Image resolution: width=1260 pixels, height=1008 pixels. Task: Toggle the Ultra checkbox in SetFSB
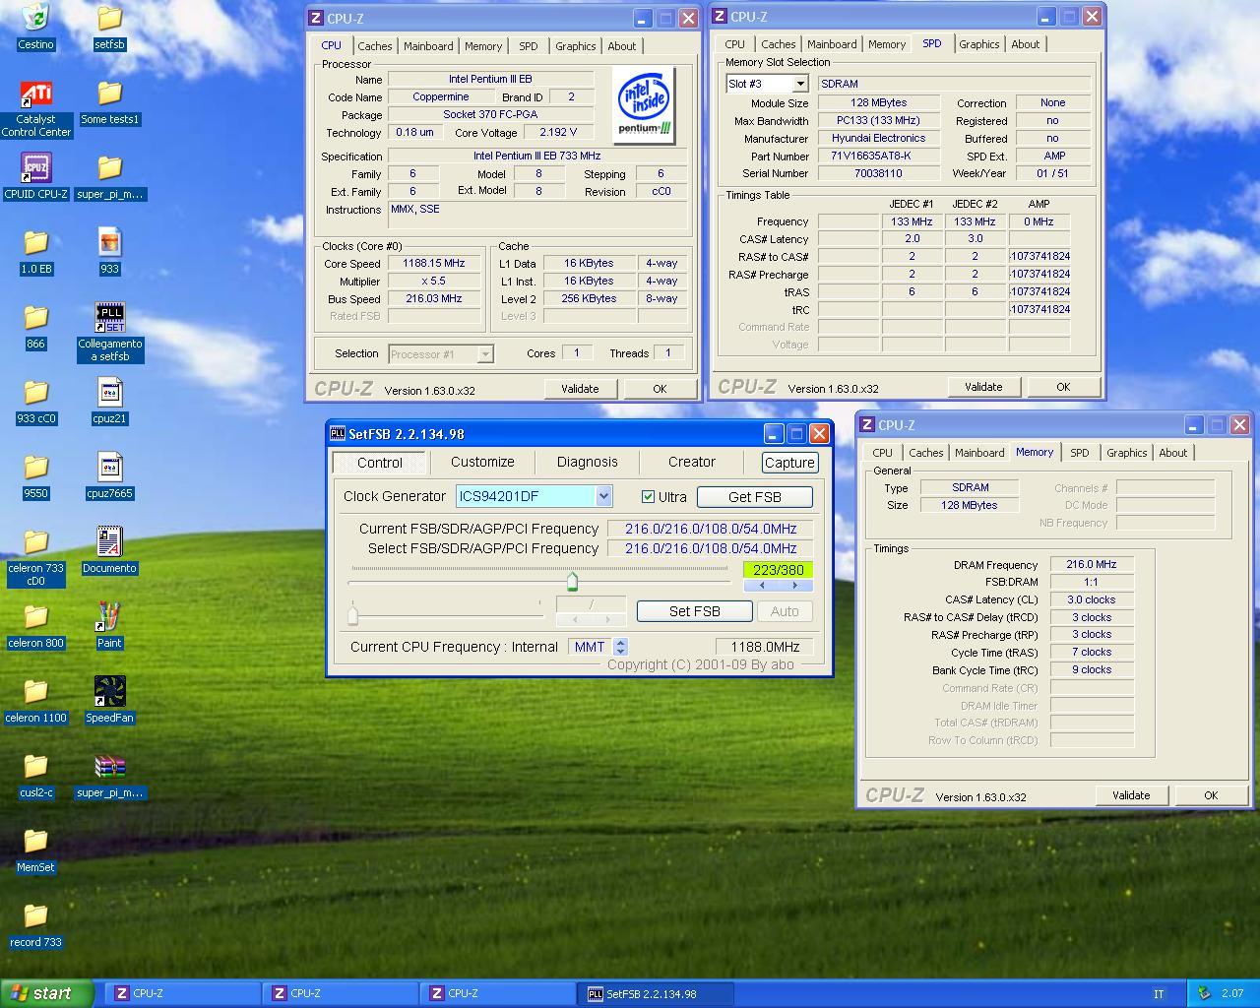coord(648,497)
